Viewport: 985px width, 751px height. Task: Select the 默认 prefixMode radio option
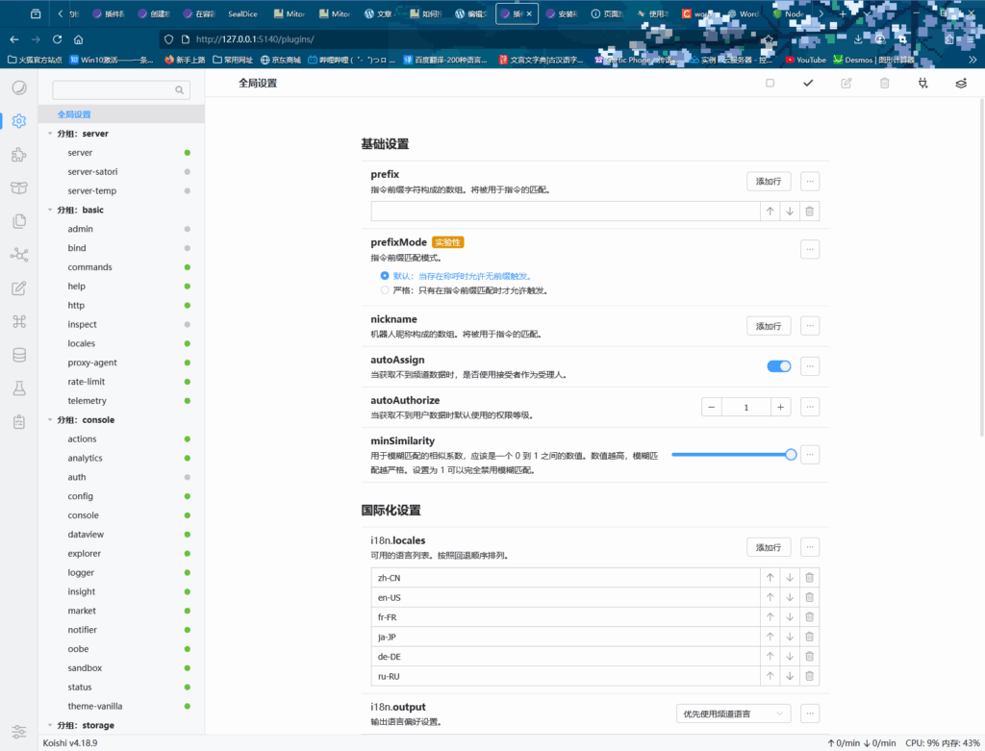tap(385, 275)
